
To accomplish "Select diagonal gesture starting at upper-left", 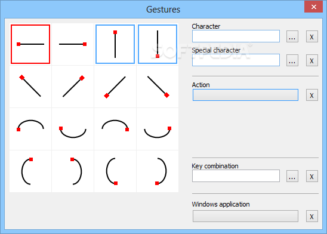I will pos(30,87).
